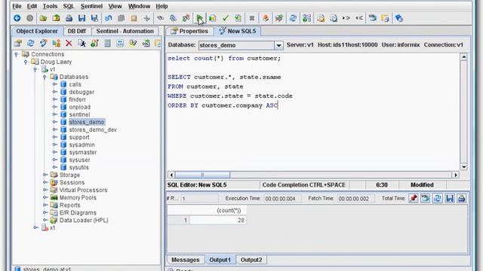
Task: Select the Virtual Processors tree item
Action: [x=83, y=190]
